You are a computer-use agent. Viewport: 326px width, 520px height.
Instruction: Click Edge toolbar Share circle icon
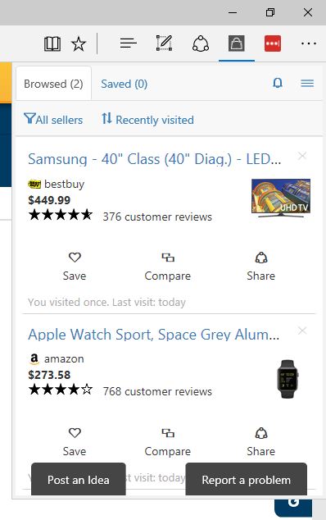(x=201, y=43)
